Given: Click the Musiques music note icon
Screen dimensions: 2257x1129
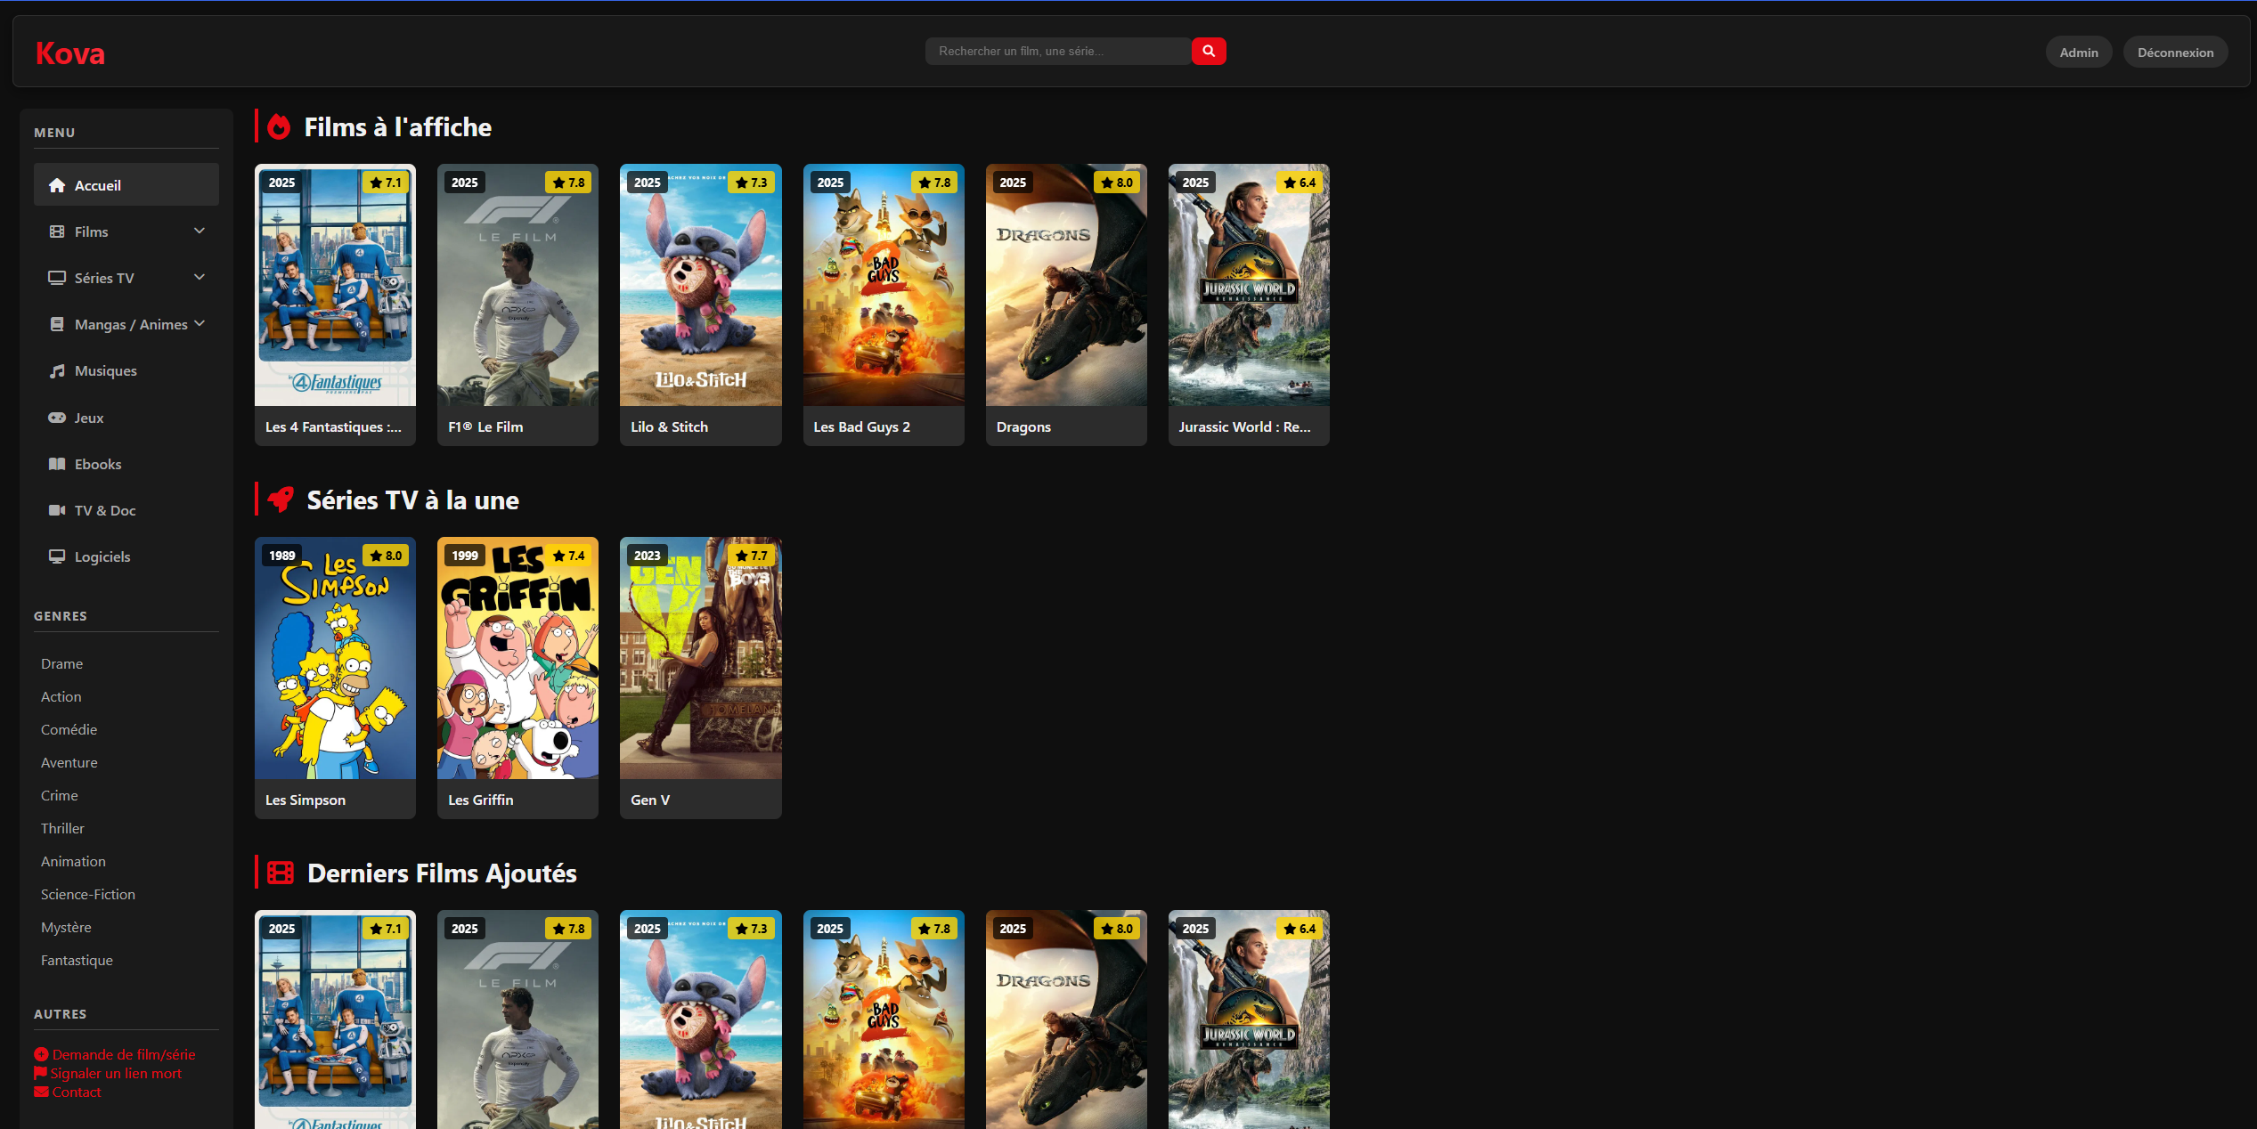Looking at the screenshot, I should tap(57, 370).
